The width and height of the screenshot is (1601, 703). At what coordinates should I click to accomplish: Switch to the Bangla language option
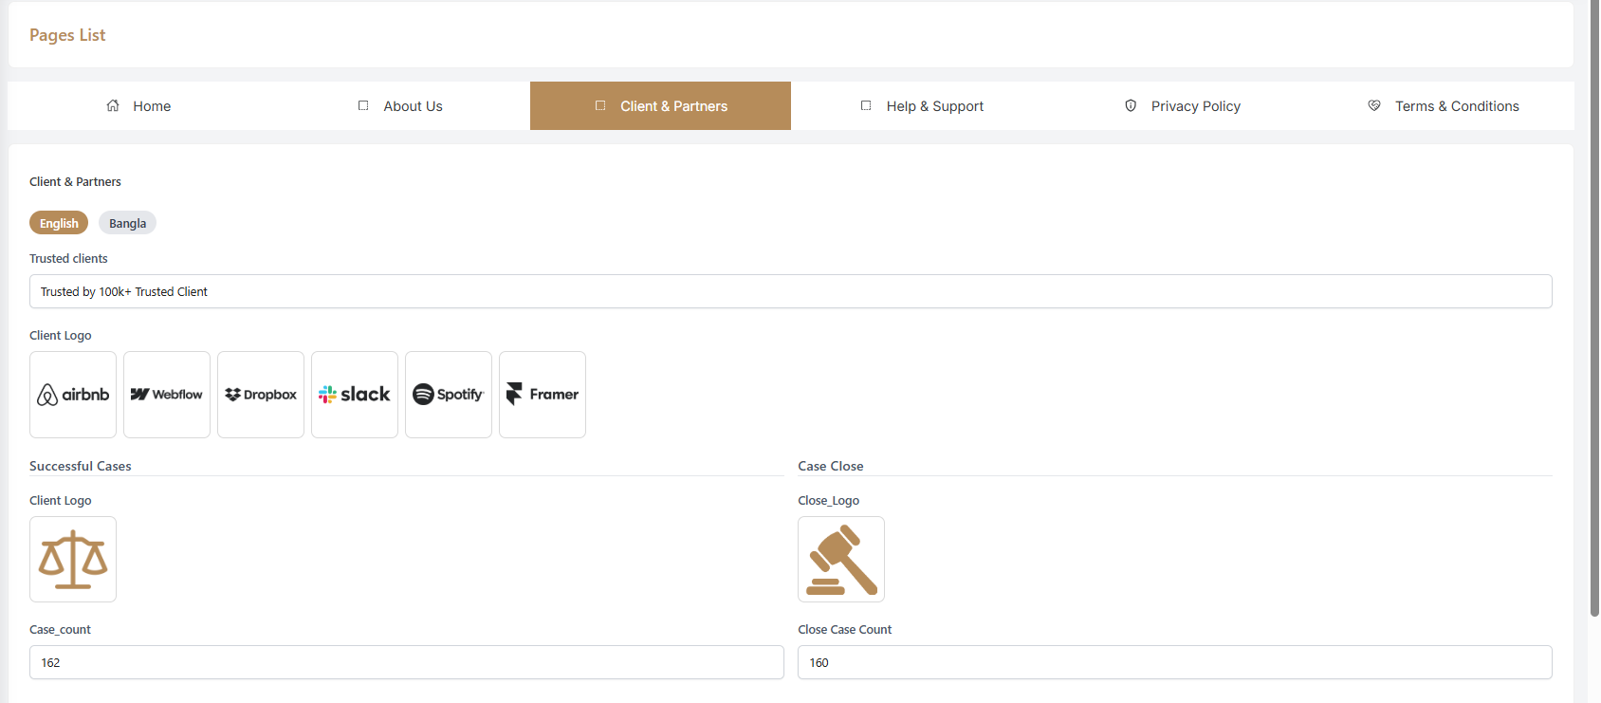click(x=127, y=223)
